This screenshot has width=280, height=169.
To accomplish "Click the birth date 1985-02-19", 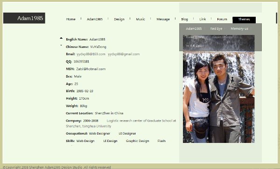I will click(84, 91).
